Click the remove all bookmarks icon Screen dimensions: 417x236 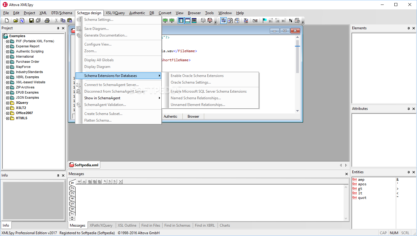(284, 20)
